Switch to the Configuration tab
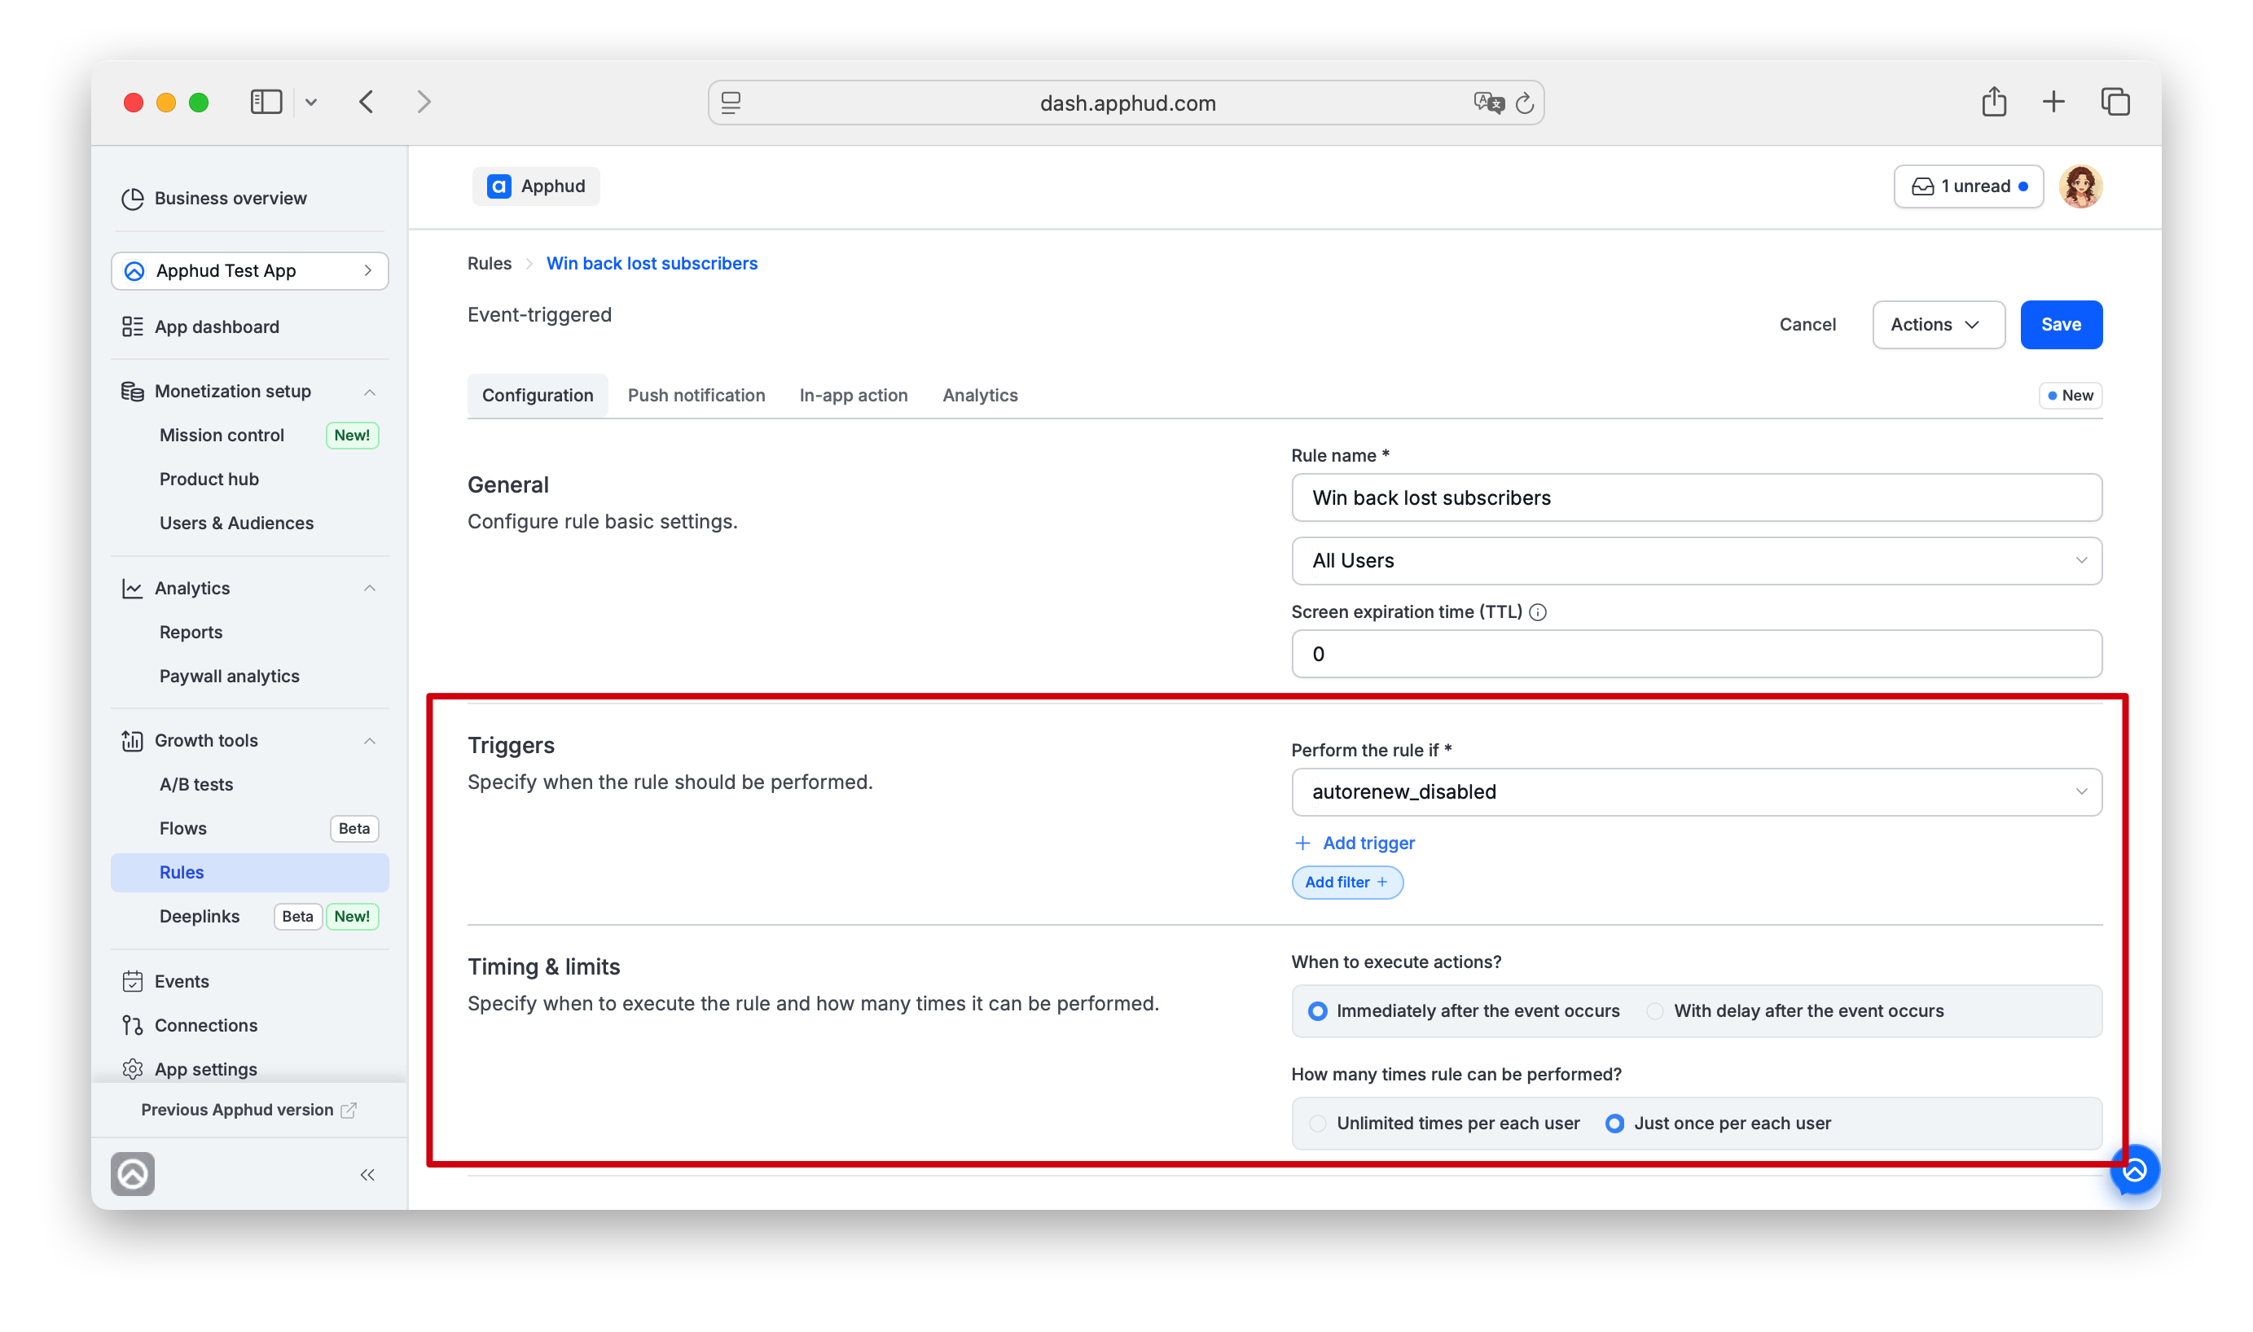Image resolution: width=2253 pixels, height=1332 pixels. click(537, 395)
